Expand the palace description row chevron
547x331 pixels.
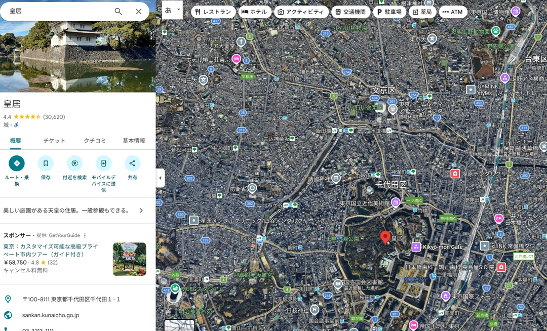pos(141,211)
